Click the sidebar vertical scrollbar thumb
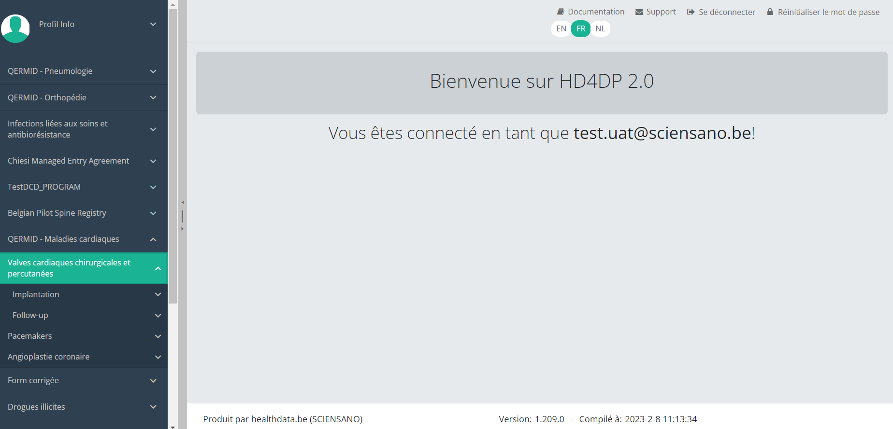Image resolution: width=893 pixels, height=429 pixels. [x=173, y=154]
